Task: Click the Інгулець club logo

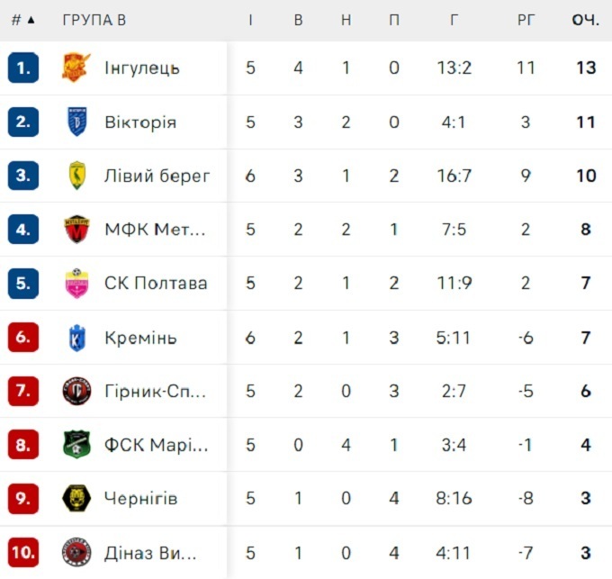Action: click(x=76, y=68)
